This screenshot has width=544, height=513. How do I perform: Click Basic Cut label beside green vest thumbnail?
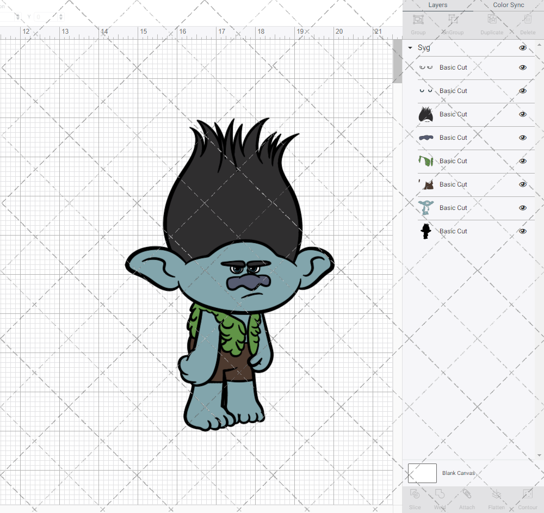click(453, 161)
